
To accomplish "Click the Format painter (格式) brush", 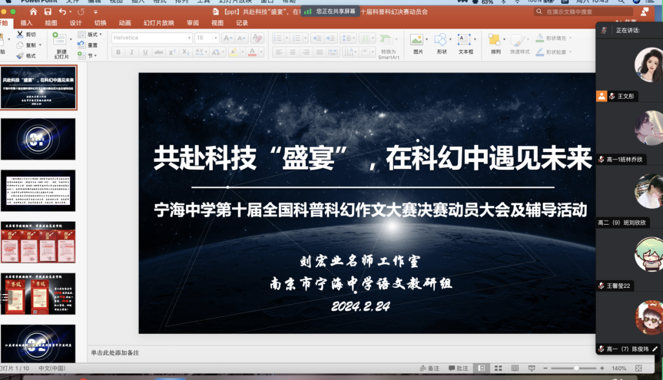I will pyautogui.click(x=20, y=55).
